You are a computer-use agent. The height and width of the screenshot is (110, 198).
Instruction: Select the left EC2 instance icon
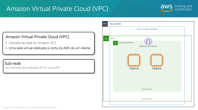(x=134, y=60)
